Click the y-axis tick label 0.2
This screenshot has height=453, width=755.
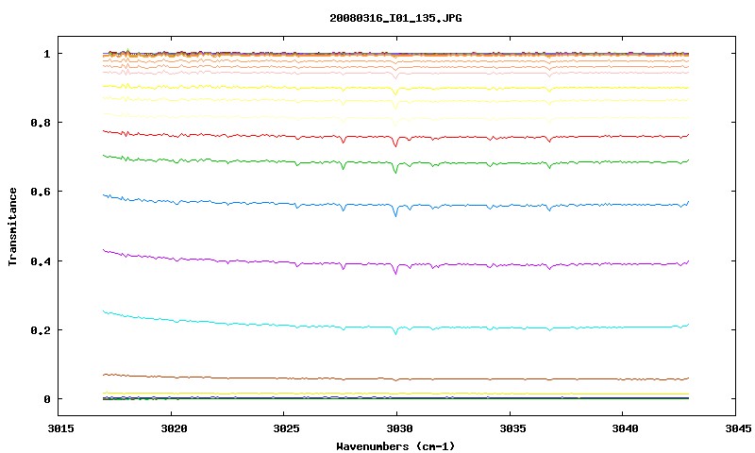click(x=41, y=330)
